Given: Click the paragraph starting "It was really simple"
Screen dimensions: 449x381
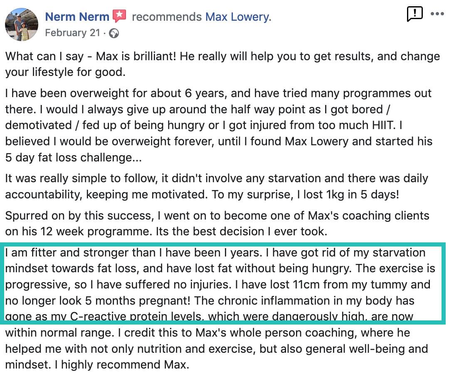Looking at the screenshot, I should click(217, 186).
